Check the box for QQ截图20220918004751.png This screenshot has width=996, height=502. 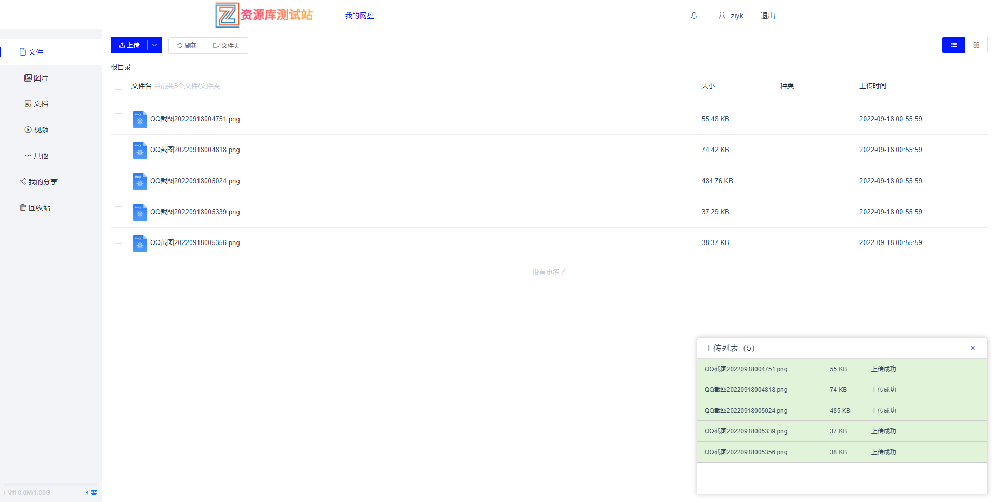tap(118, 117)
